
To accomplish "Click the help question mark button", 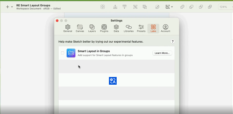I will pyautogui.click(x=172, y=42).
